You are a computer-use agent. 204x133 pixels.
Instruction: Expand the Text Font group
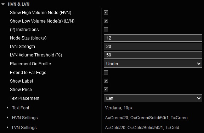pyautogui.click(x=7, y=108)
